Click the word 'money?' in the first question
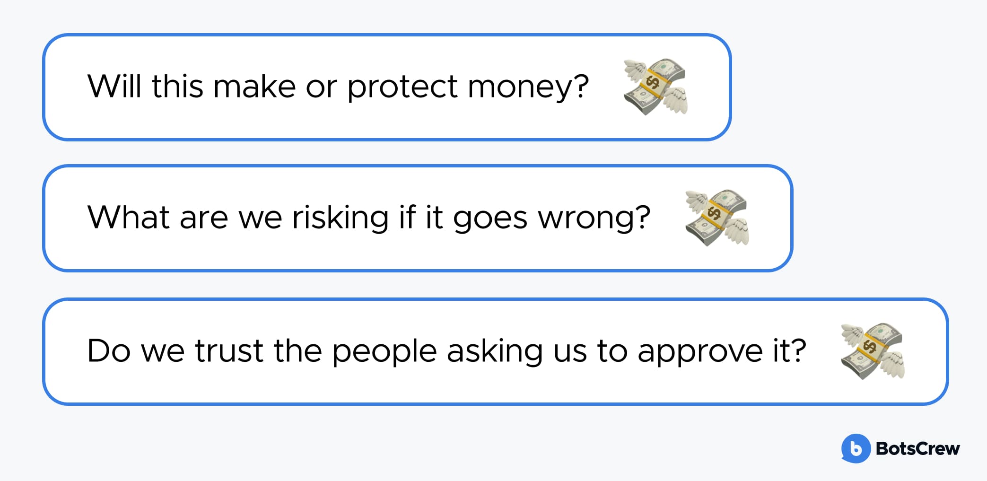 click(x=528, y=87)
